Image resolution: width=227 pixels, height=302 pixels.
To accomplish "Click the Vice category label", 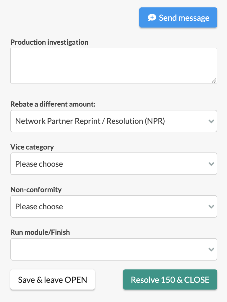I will pos(32,147).
